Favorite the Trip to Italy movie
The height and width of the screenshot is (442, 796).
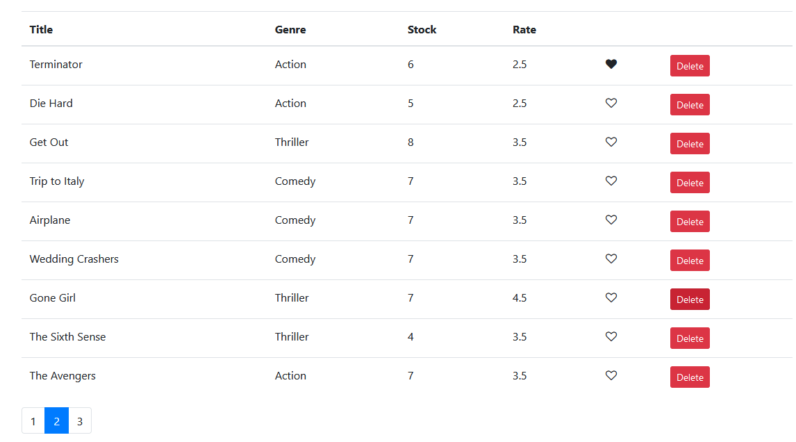point(611,181)
